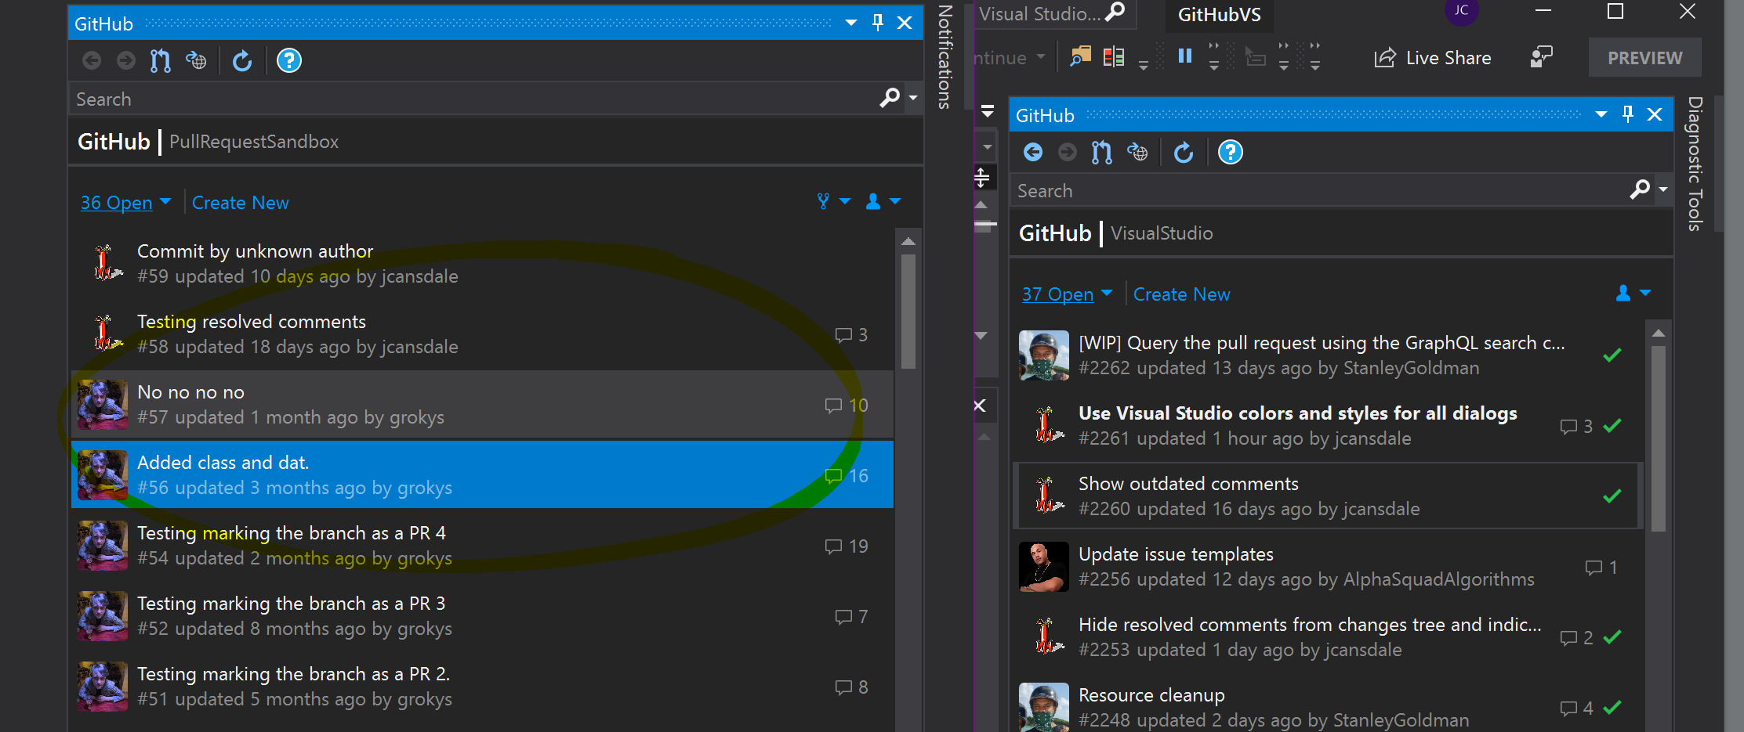Click the PREVIEW button
The width and height of the screenshot is (1744, 732).
tap(1644, 58)
